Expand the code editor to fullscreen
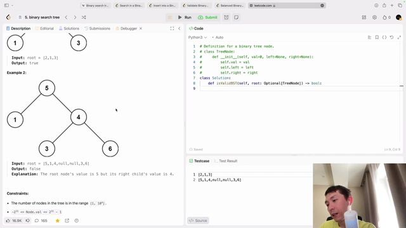The image size is (406, 228). coord(399,37)
